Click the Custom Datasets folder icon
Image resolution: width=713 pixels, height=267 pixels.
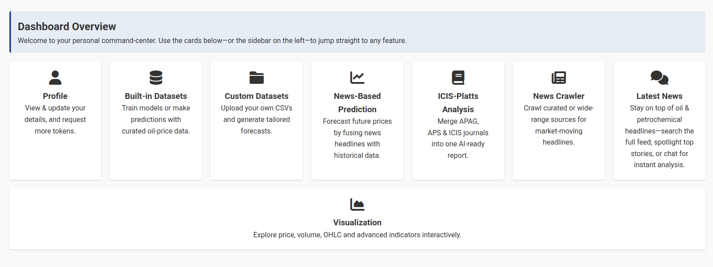click(256, 78)
